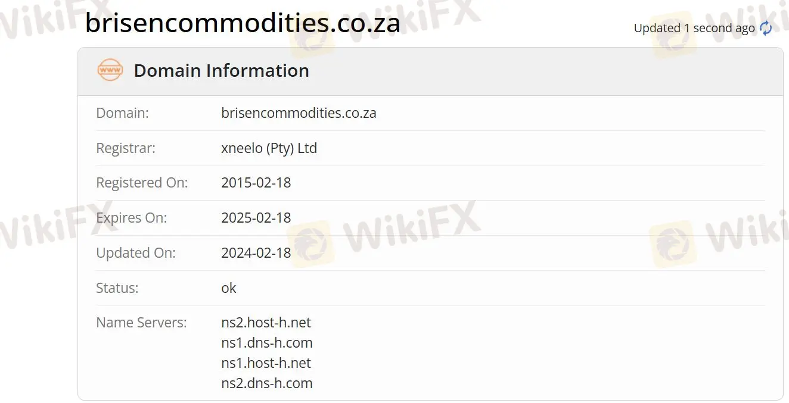Toggle the Registered On date display
The width and height of the screenshot is (789, 403).
256,183
